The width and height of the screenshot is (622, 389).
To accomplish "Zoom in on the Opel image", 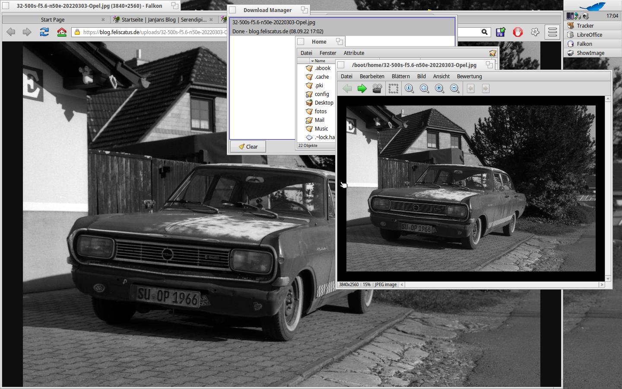I will click(x=439, y=89).
